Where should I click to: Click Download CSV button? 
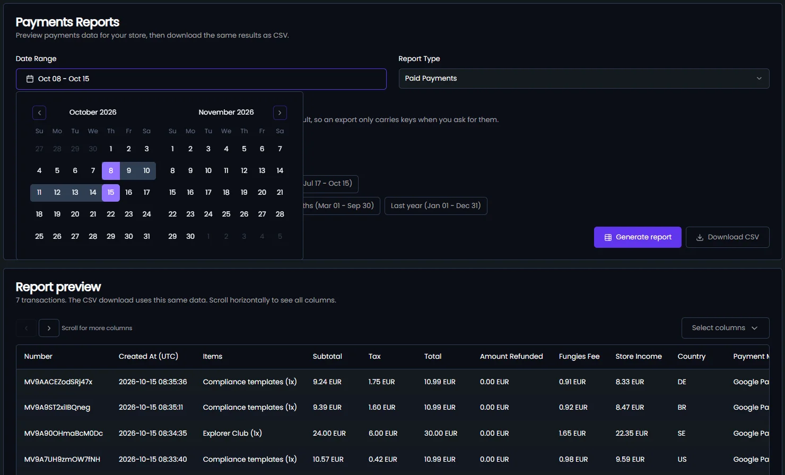click(727, 237)
